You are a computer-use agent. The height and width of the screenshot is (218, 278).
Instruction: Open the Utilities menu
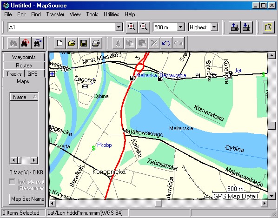pos(112,14)
